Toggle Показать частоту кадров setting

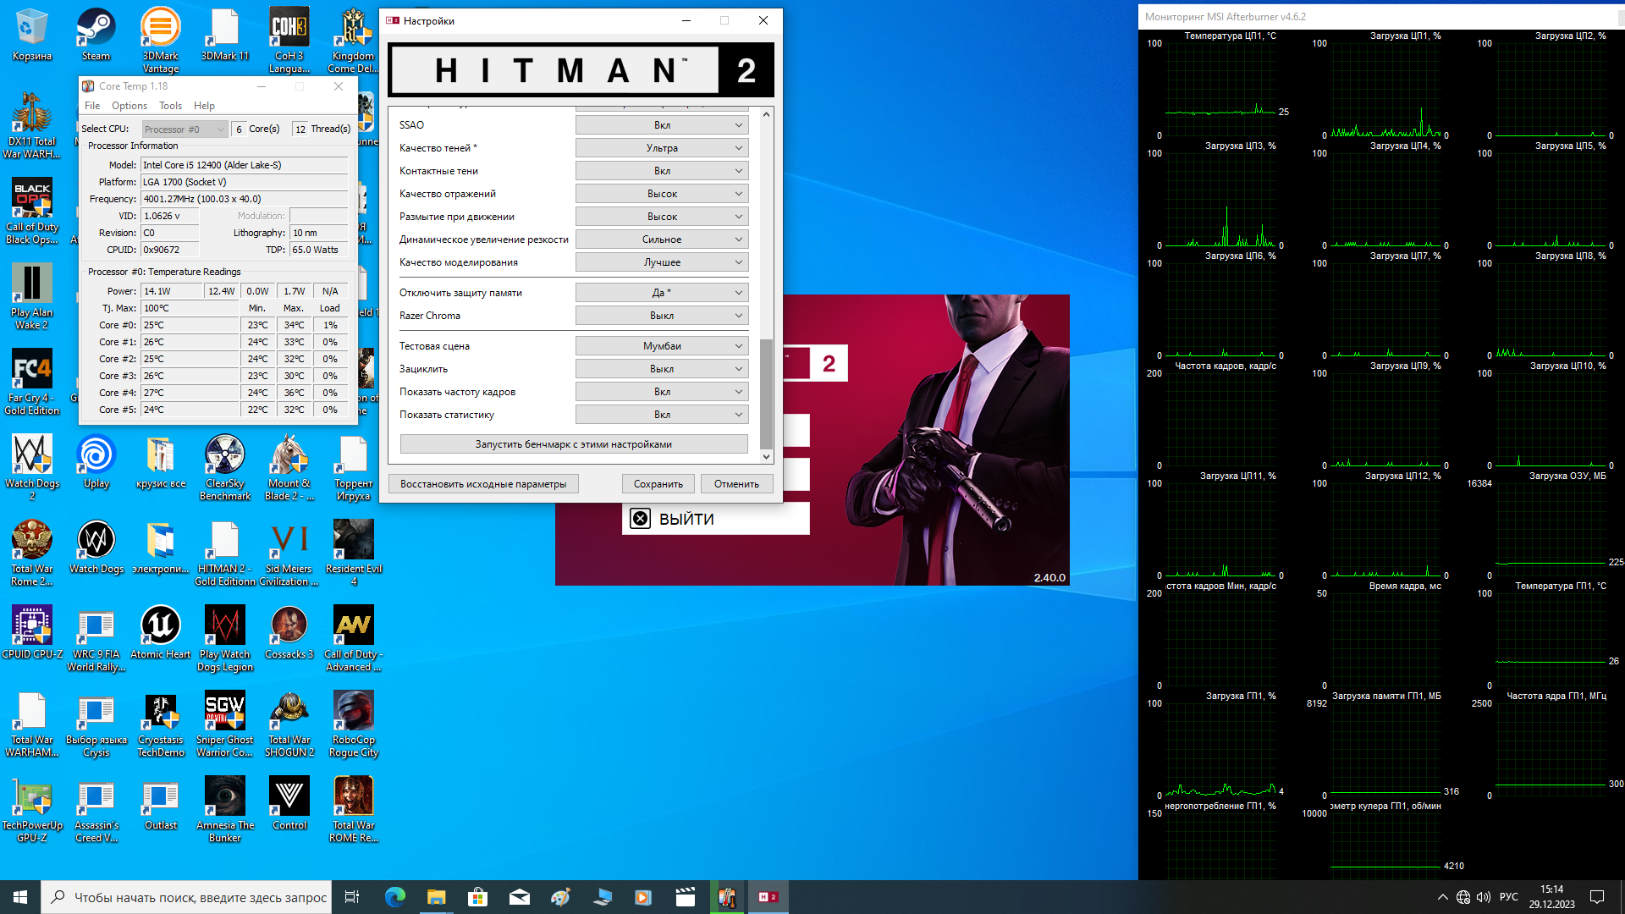[x=662, y=392]
